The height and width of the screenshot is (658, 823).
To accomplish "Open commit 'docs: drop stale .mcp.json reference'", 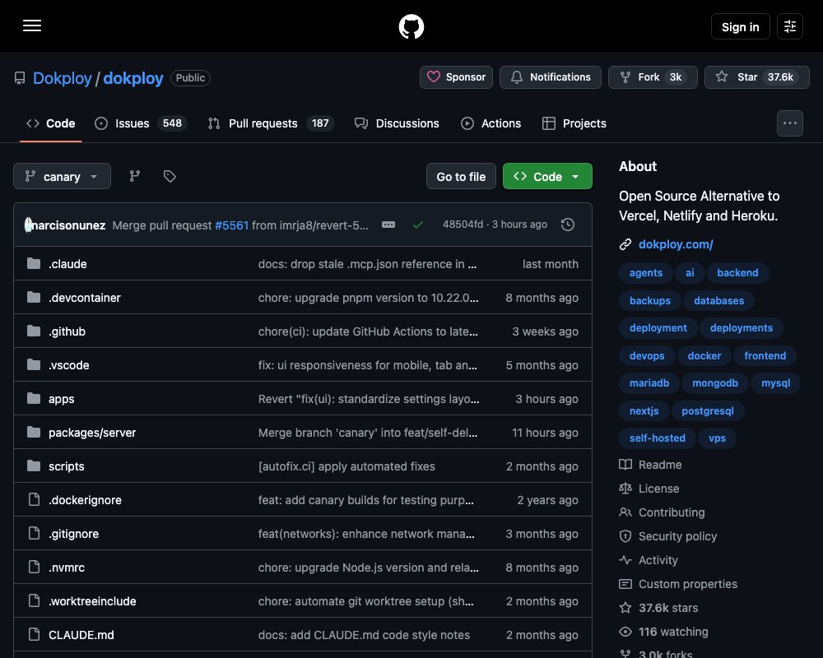I will tap(367, 264).
